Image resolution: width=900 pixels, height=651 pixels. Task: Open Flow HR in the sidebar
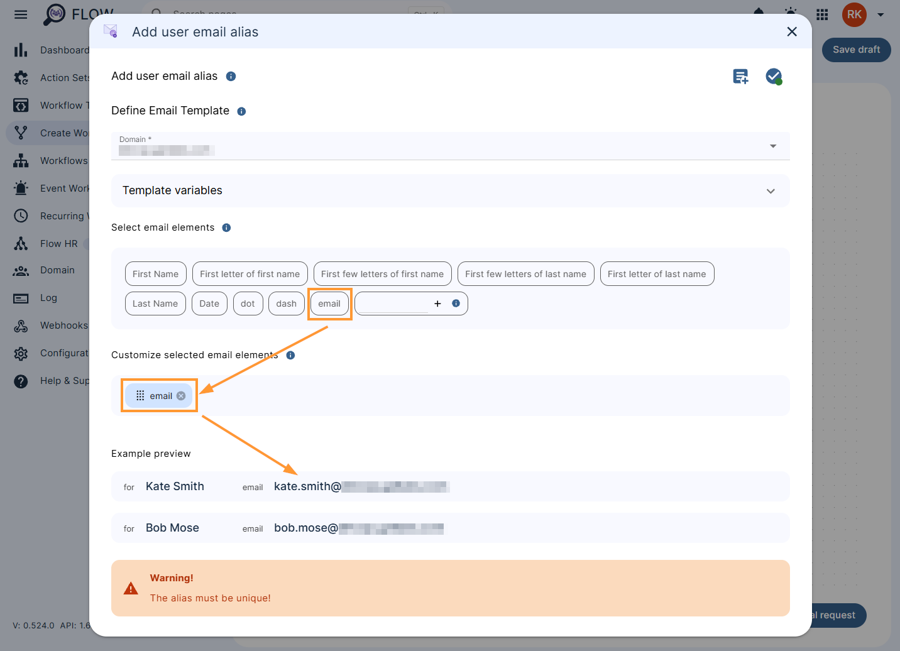tap(59, 244)
